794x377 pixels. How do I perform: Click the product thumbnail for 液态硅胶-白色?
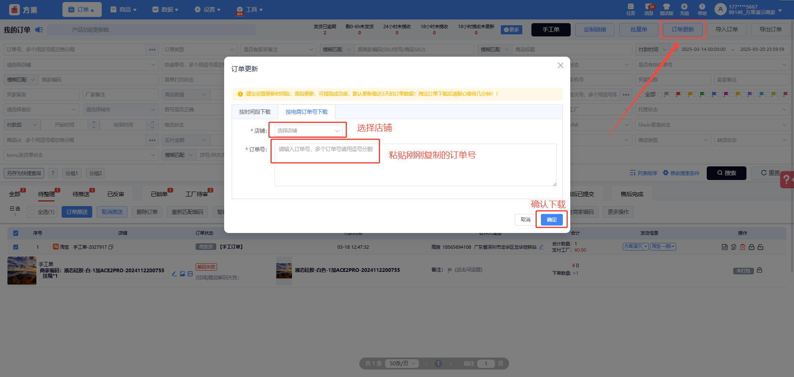(x=284, y=271)
